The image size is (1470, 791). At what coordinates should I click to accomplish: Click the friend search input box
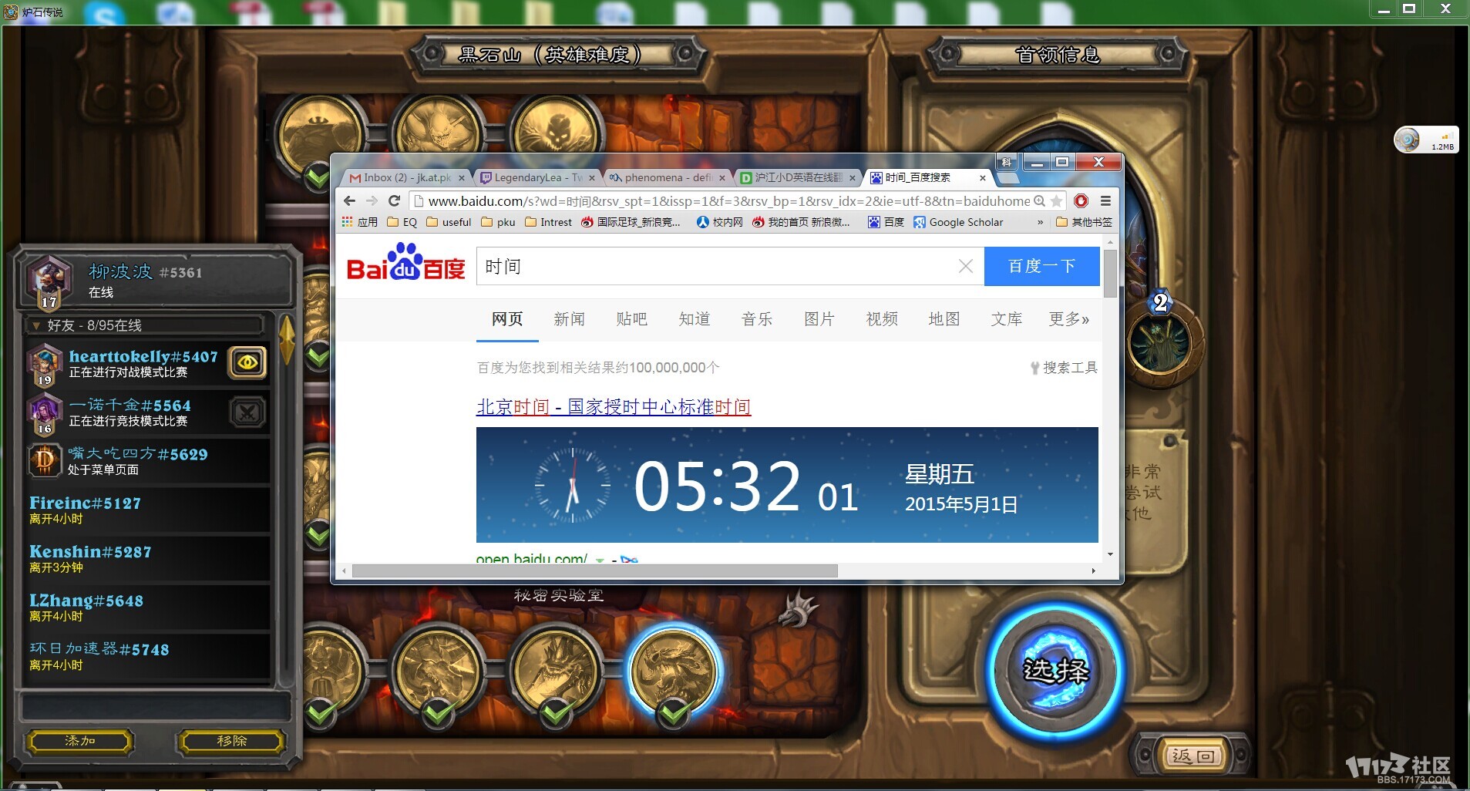(154, 706)
